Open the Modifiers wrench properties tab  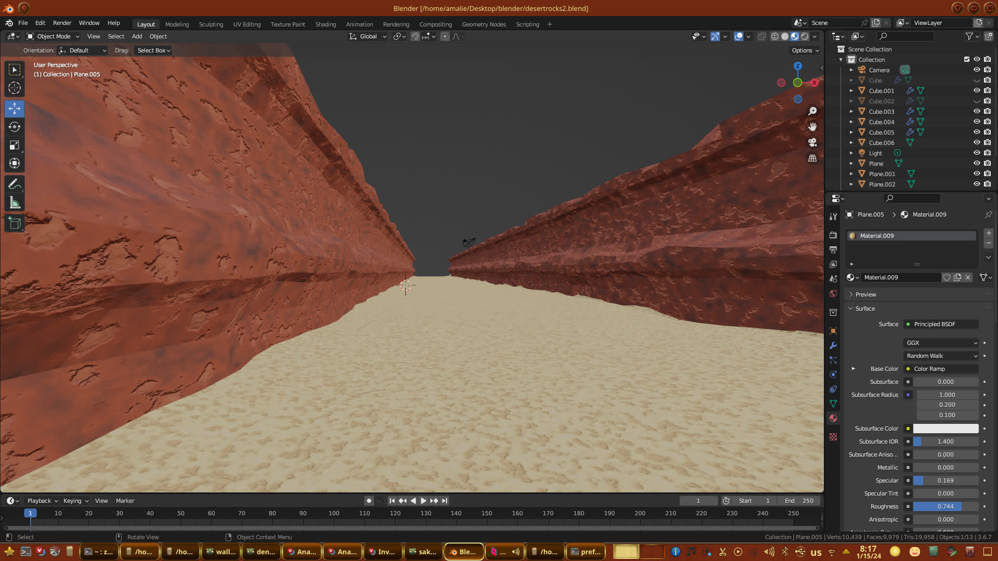(833, 345)
